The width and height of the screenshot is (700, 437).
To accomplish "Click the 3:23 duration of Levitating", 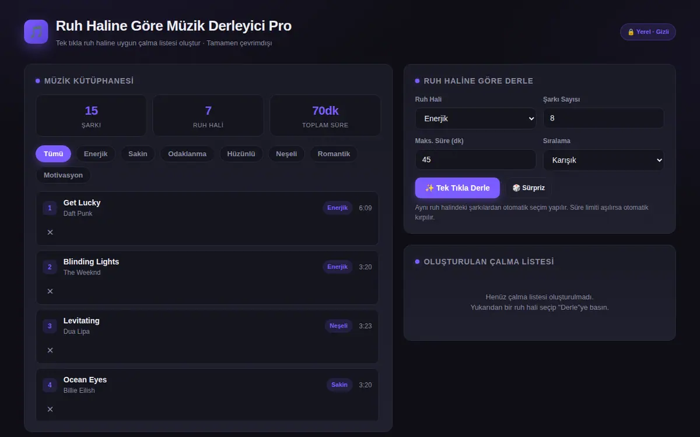I will click(365, 326).
